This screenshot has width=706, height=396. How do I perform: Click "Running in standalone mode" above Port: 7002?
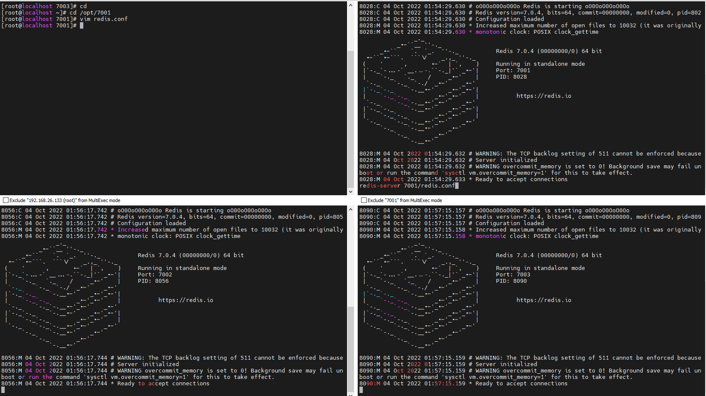point(182,268)
